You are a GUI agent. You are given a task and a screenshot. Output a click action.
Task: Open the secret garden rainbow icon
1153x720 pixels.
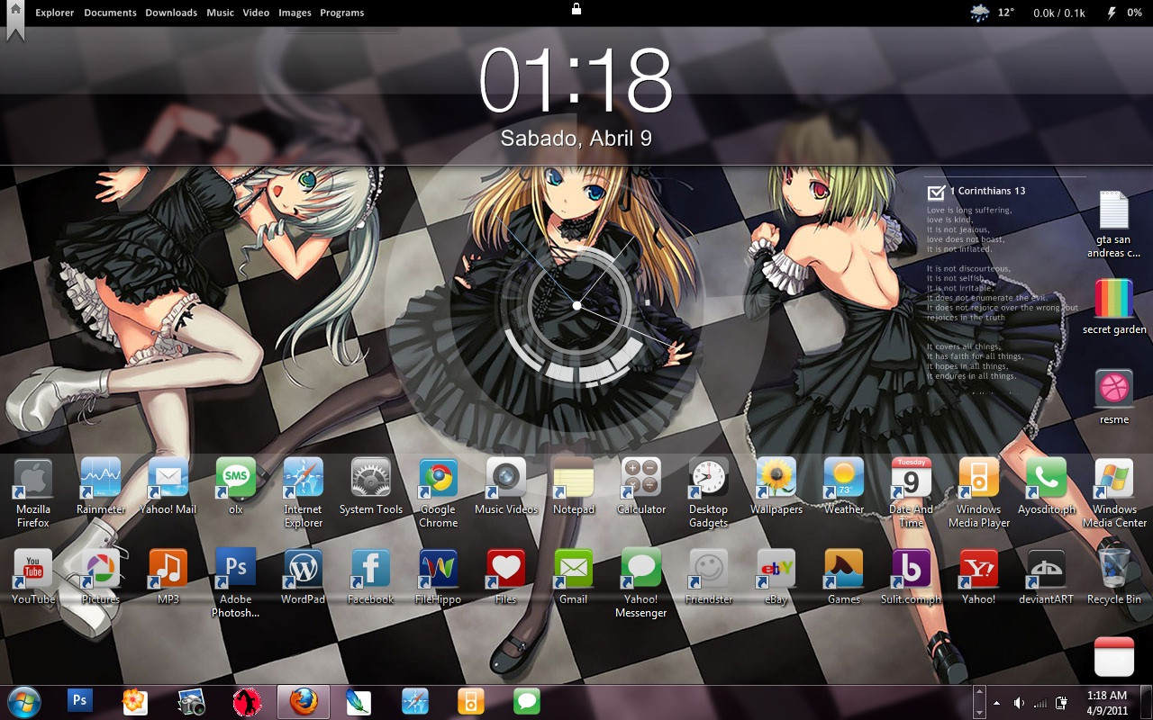point(1114,299)
